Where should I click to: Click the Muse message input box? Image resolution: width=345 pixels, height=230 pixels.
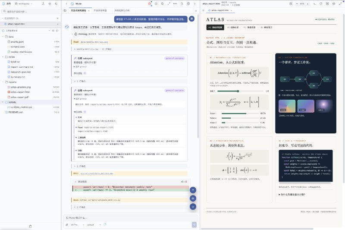tap(130, 217)
